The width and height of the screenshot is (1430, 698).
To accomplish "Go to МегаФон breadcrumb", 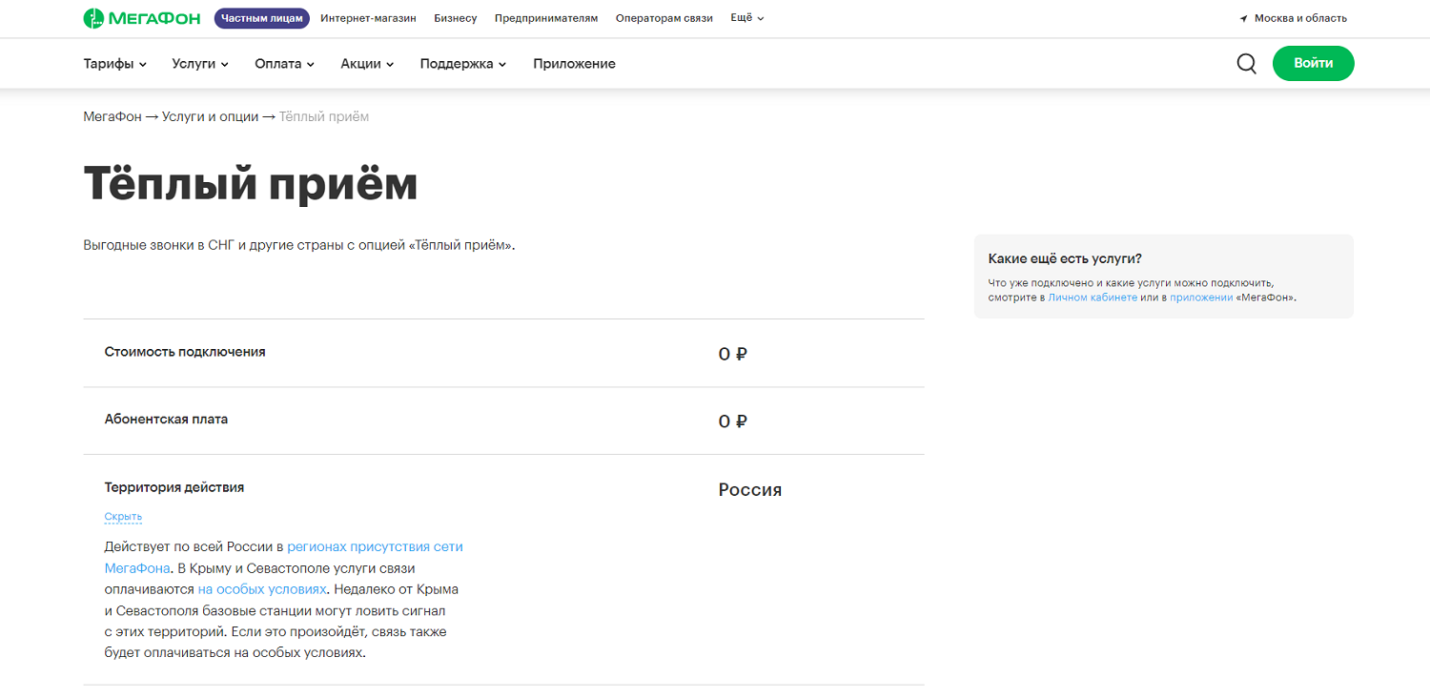I will 112,116.
